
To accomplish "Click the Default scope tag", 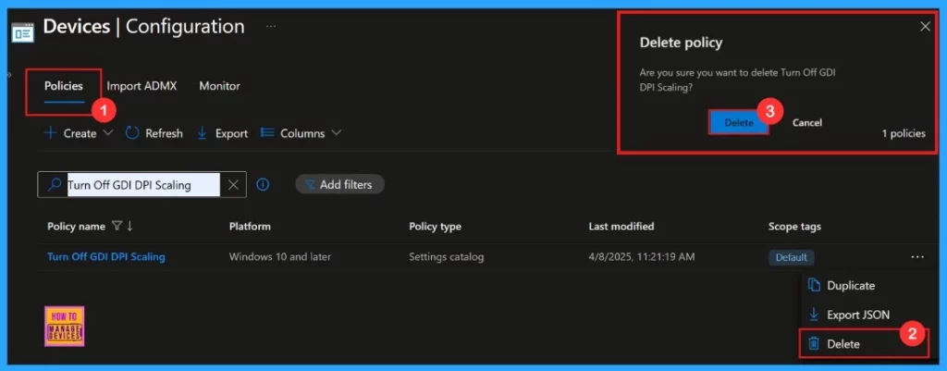I will coord(792,257).
